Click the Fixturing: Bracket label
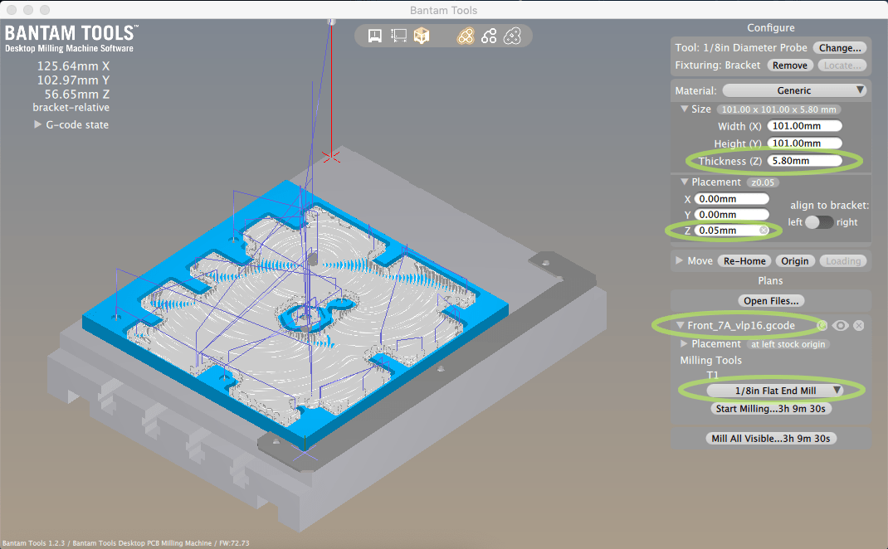This screenshot has width=888, height=549. click(718, 65)
